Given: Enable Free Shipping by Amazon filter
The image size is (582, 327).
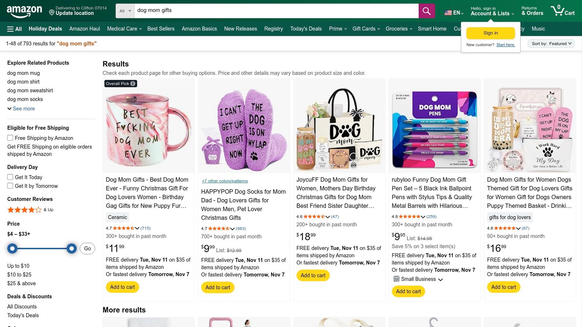Looking at the screenshot, I should [10, 138].
